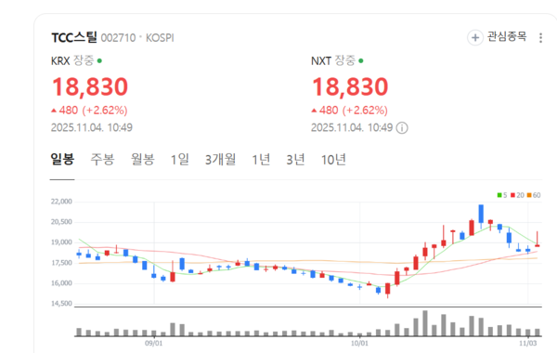Click the latest red candle at chart's right edge
The height and width of the screenshot is (353, 557).
tap(538, 239)
